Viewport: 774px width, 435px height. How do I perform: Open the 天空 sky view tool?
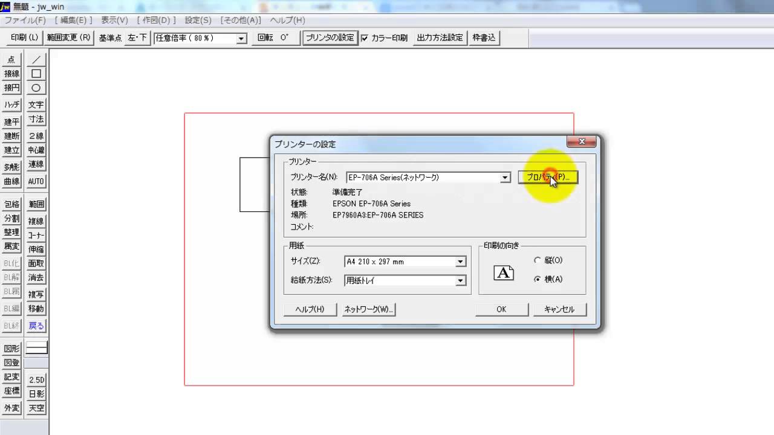click(x=36, y=408)
